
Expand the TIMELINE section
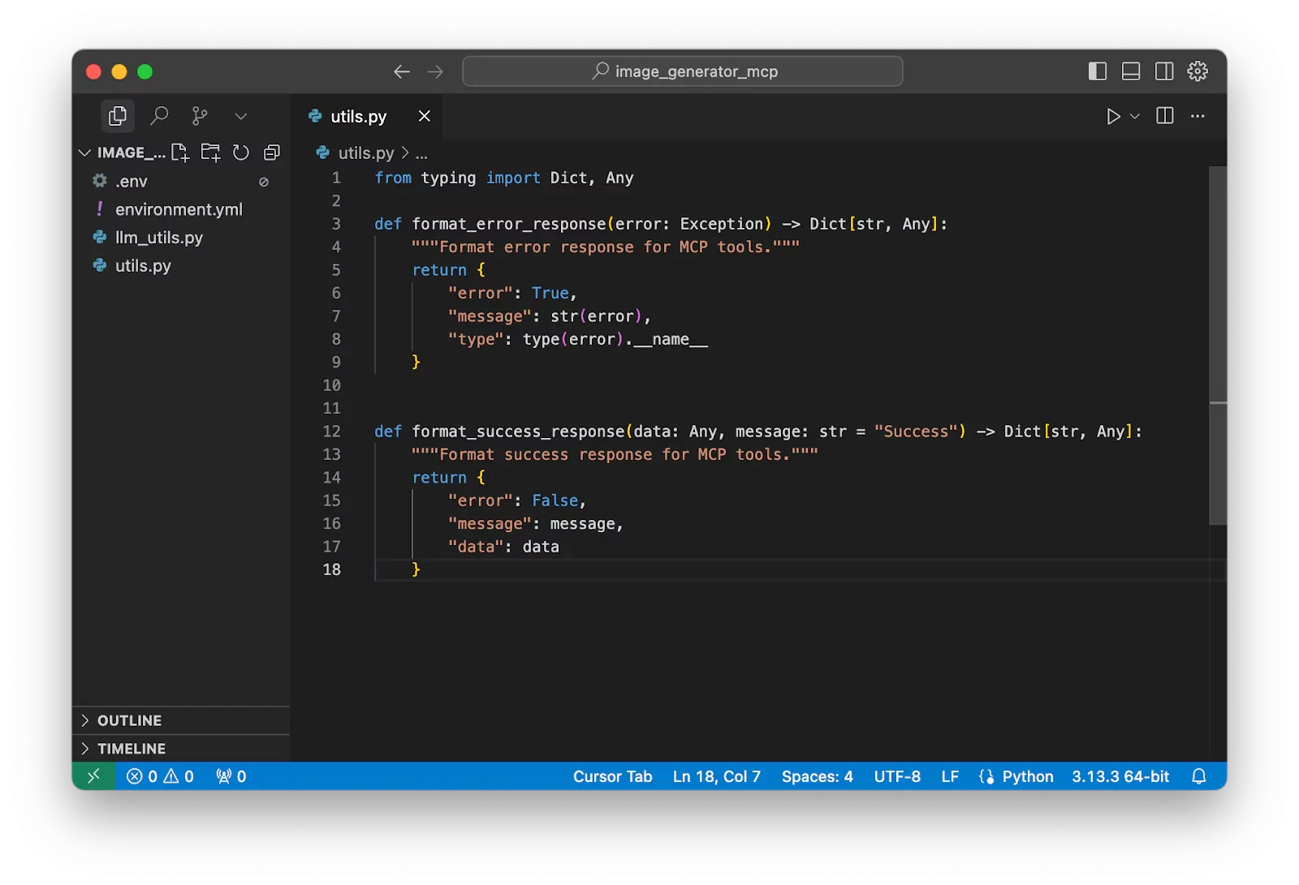(x=181, y=748)
